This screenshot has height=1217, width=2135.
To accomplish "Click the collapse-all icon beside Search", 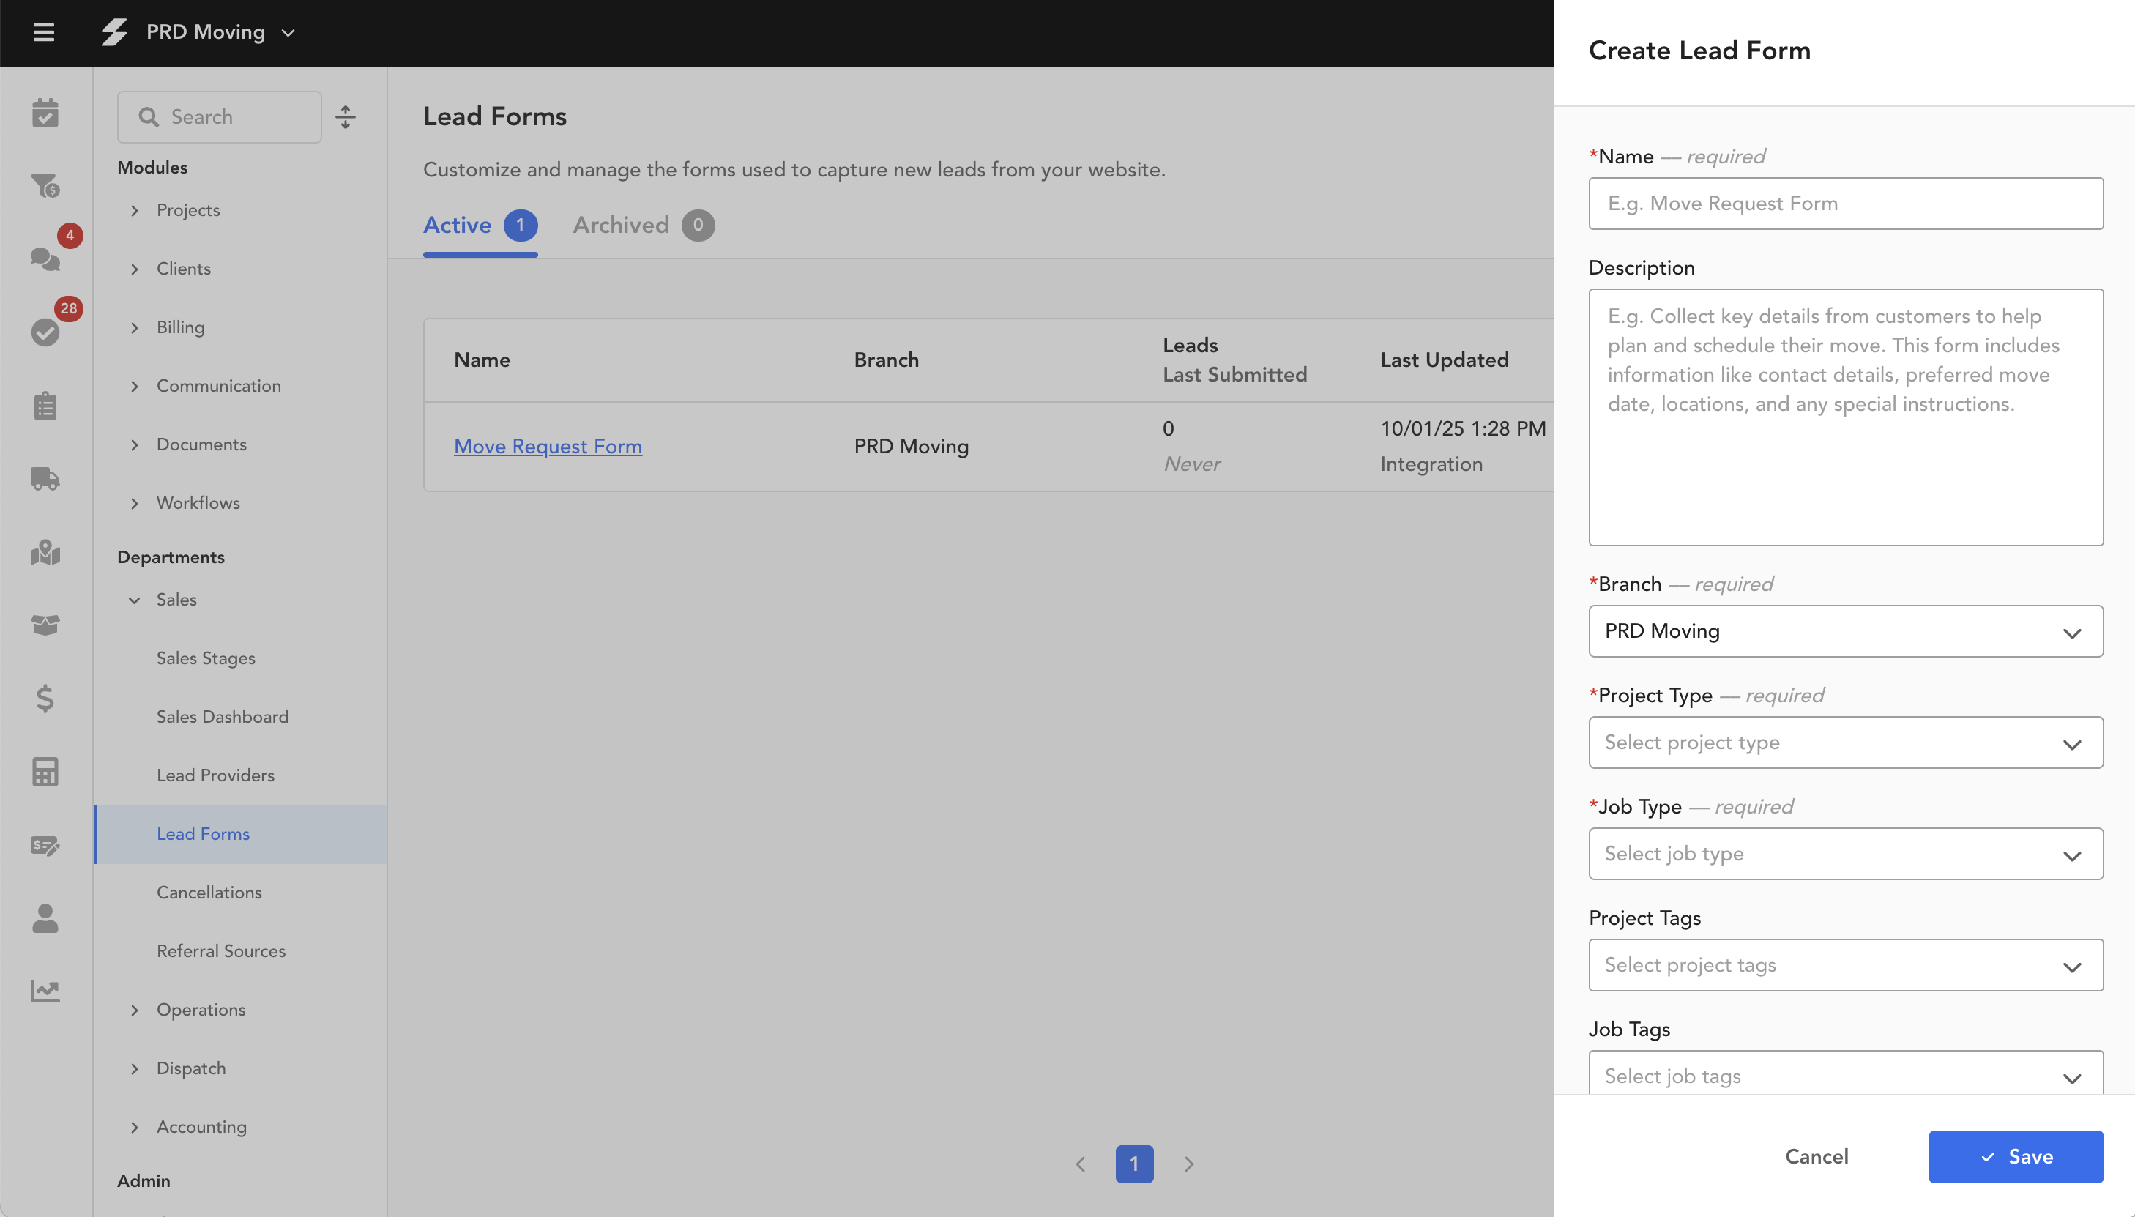I will point(345,117).
